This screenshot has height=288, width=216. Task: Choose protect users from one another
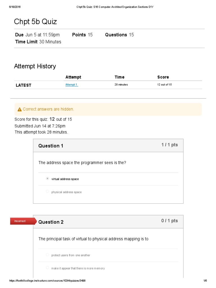tap(48, 255)
